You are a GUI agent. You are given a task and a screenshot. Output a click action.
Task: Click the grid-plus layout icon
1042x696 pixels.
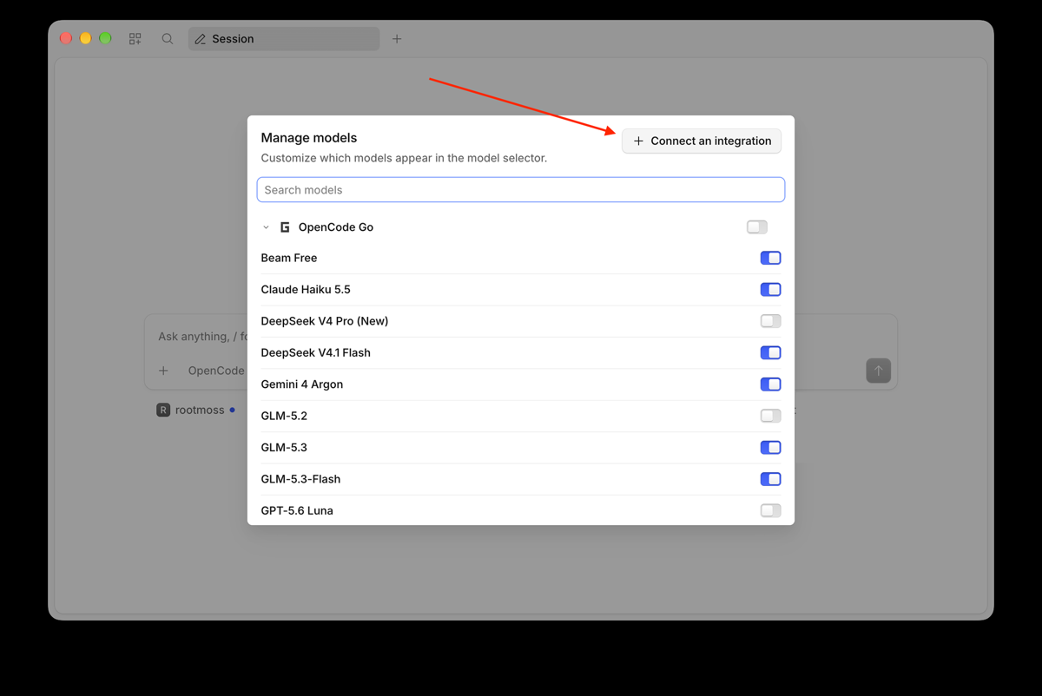point(135,39)
